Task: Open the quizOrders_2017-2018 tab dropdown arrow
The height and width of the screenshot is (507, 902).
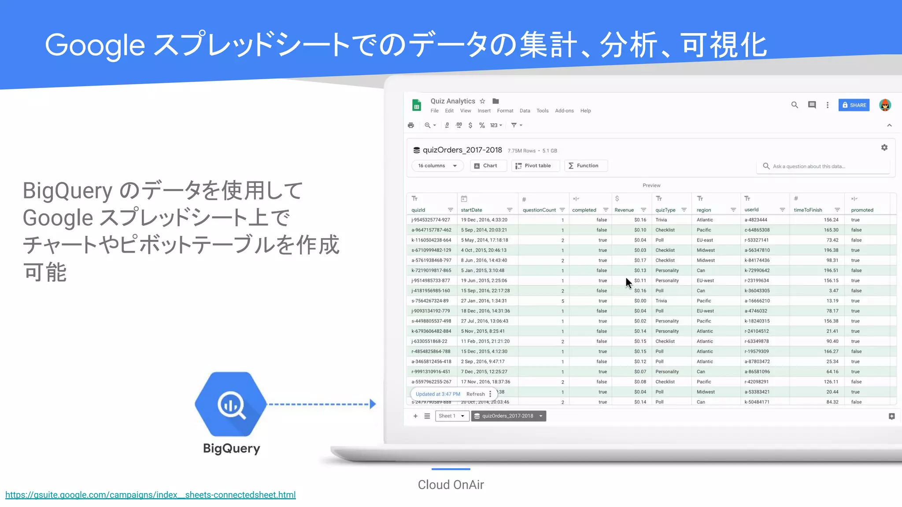Action: click(541, 416)
